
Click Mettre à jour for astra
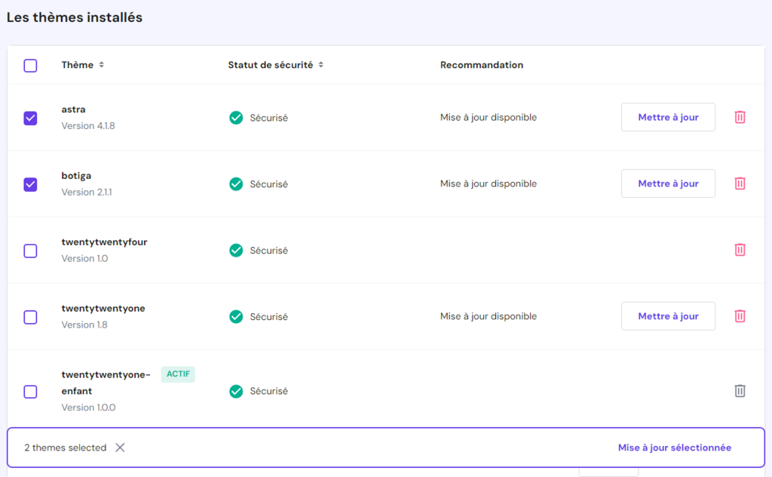[x=668, y=117]
